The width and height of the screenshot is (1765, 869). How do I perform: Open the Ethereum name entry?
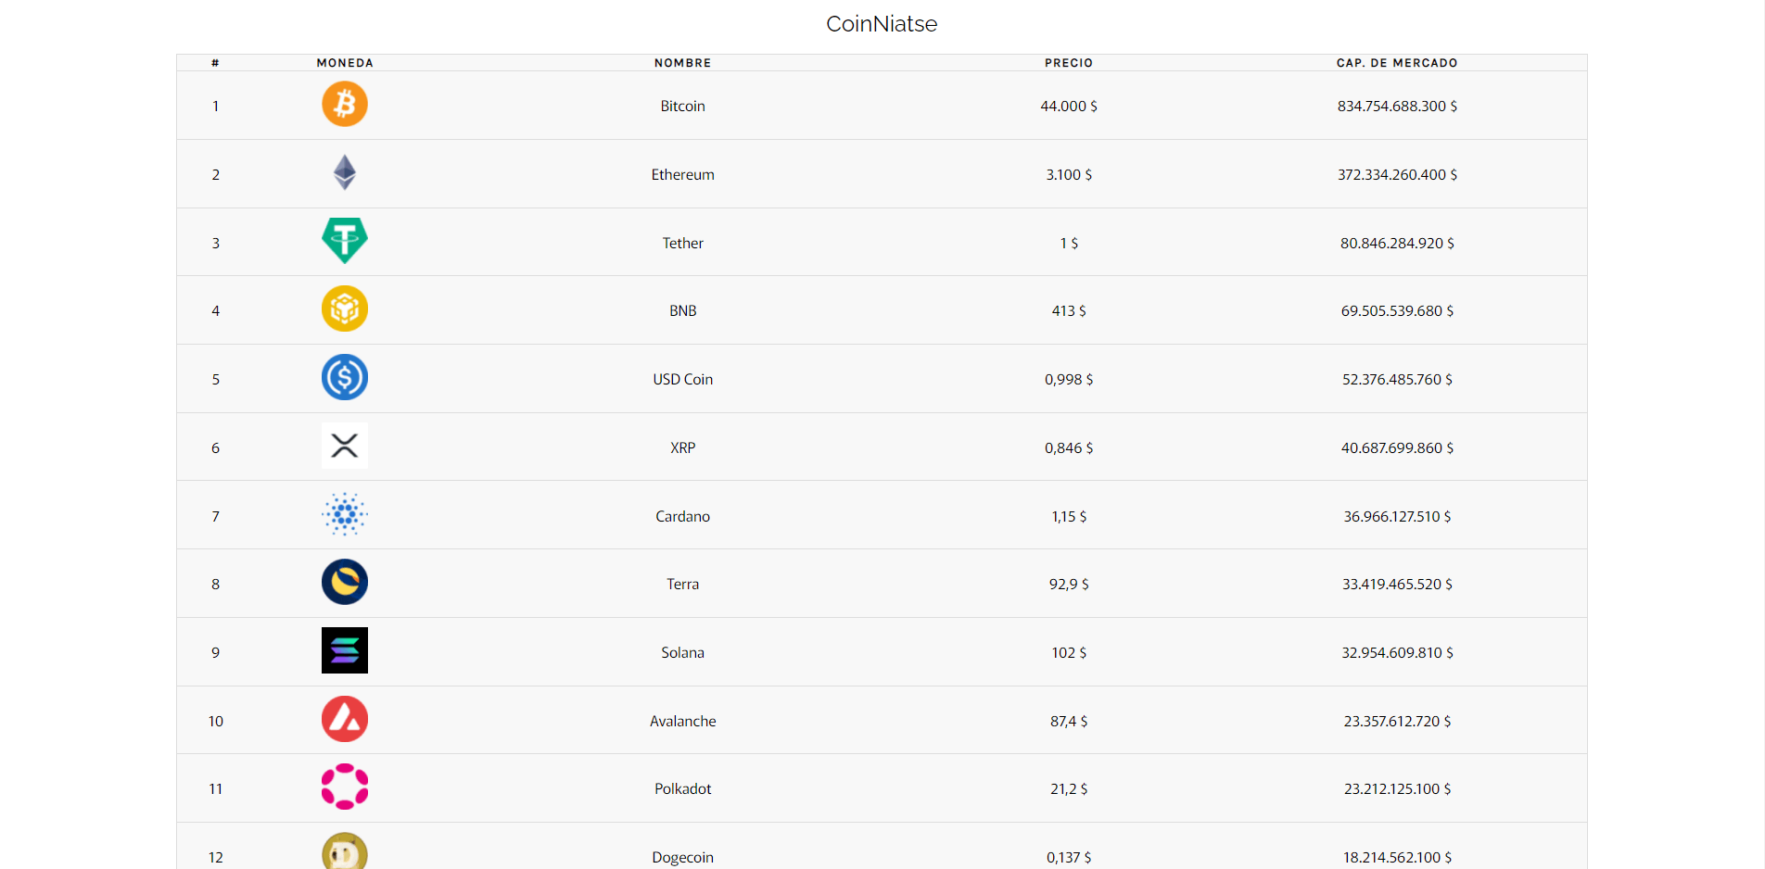coord(683,174)
